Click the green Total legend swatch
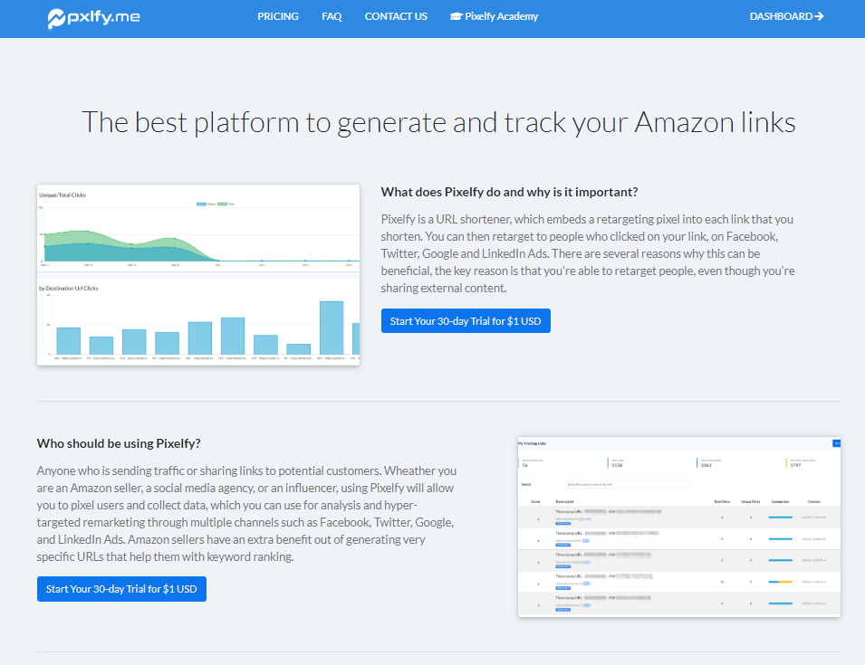This screenshot has height=665, width=865. (221, 204)
